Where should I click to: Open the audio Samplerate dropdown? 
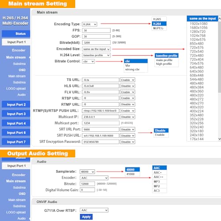click(x=88, y=171)
